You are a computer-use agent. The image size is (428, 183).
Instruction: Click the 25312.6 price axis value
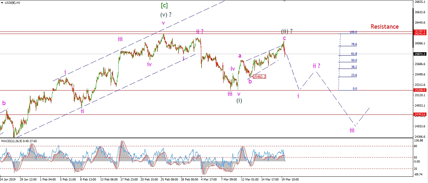420,85
